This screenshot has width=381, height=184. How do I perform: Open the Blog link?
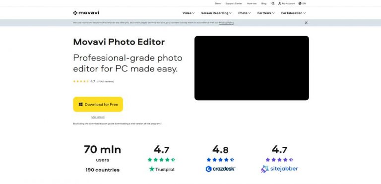pyautogui.click(x=264, y=3)
